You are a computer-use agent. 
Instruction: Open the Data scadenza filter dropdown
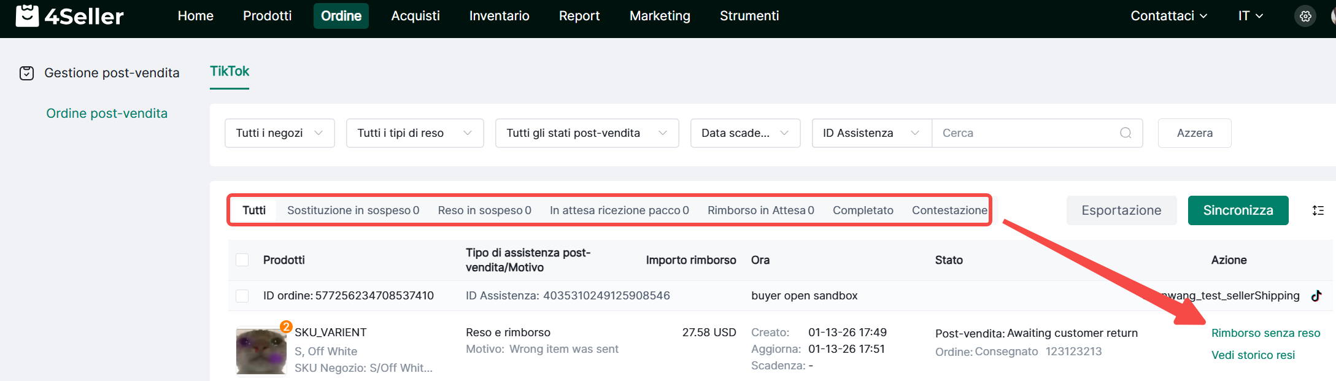pyautogui.click(x=744, y=133)
